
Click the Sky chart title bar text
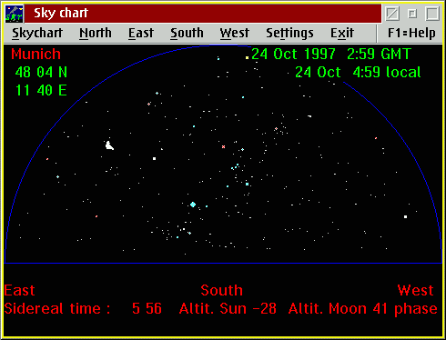(x=61, y=13)
